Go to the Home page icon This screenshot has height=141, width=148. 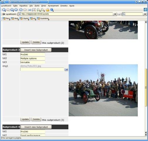click(x=16, y=10)
